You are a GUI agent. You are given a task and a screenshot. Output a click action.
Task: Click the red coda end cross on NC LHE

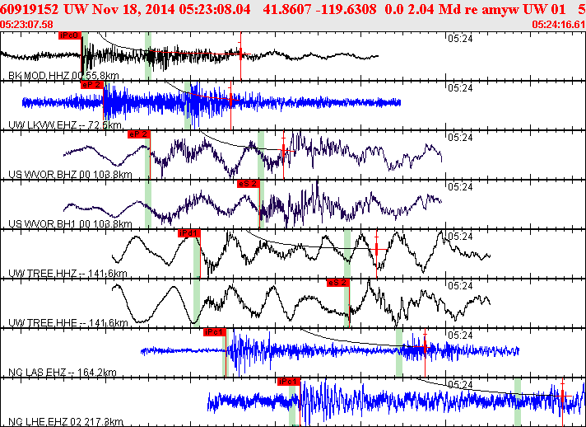click(562, 396)
